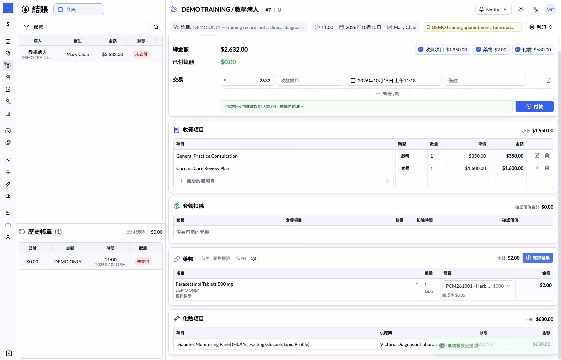Open the stethoscope consultation icon in sidebar
561x360 pixels.
pos(8,53)
